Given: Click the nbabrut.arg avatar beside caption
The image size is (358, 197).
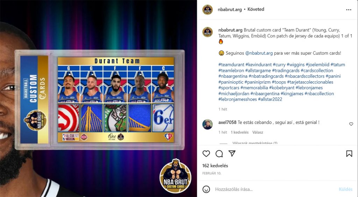Looking at the screenshot, I should coord(208,32).
